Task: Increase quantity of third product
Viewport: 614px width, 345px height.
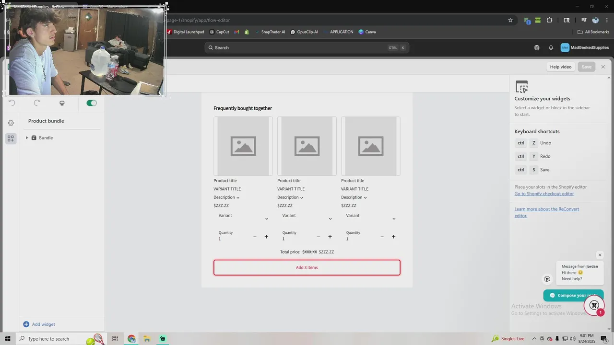Action: pos(393,237)
